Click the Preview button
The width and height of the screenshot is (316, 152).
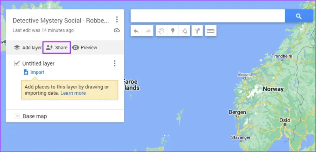(85, 48)
